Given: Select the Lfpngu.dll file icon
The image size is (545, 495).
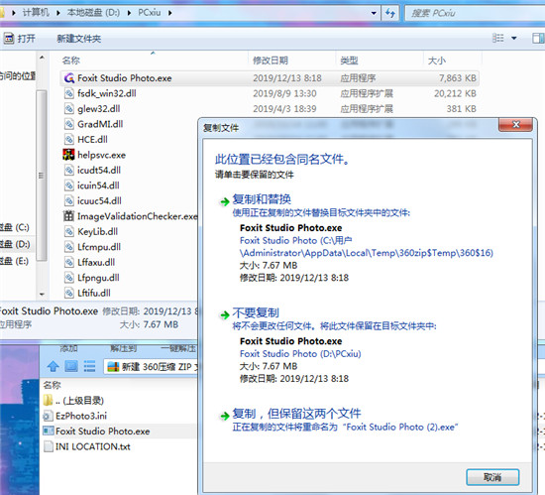Looking at the screenshot, I should [x=68, y=278].
